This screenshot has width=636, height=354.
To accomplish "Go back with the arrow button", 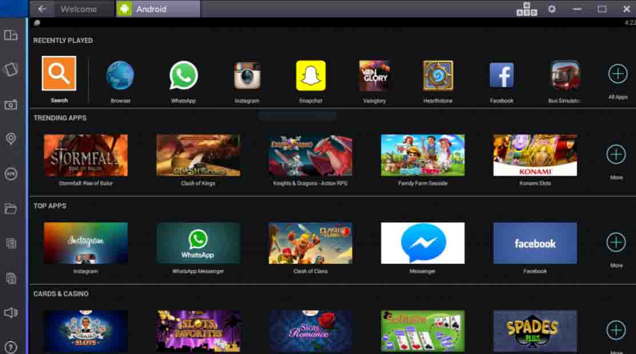I will [42, 9].
